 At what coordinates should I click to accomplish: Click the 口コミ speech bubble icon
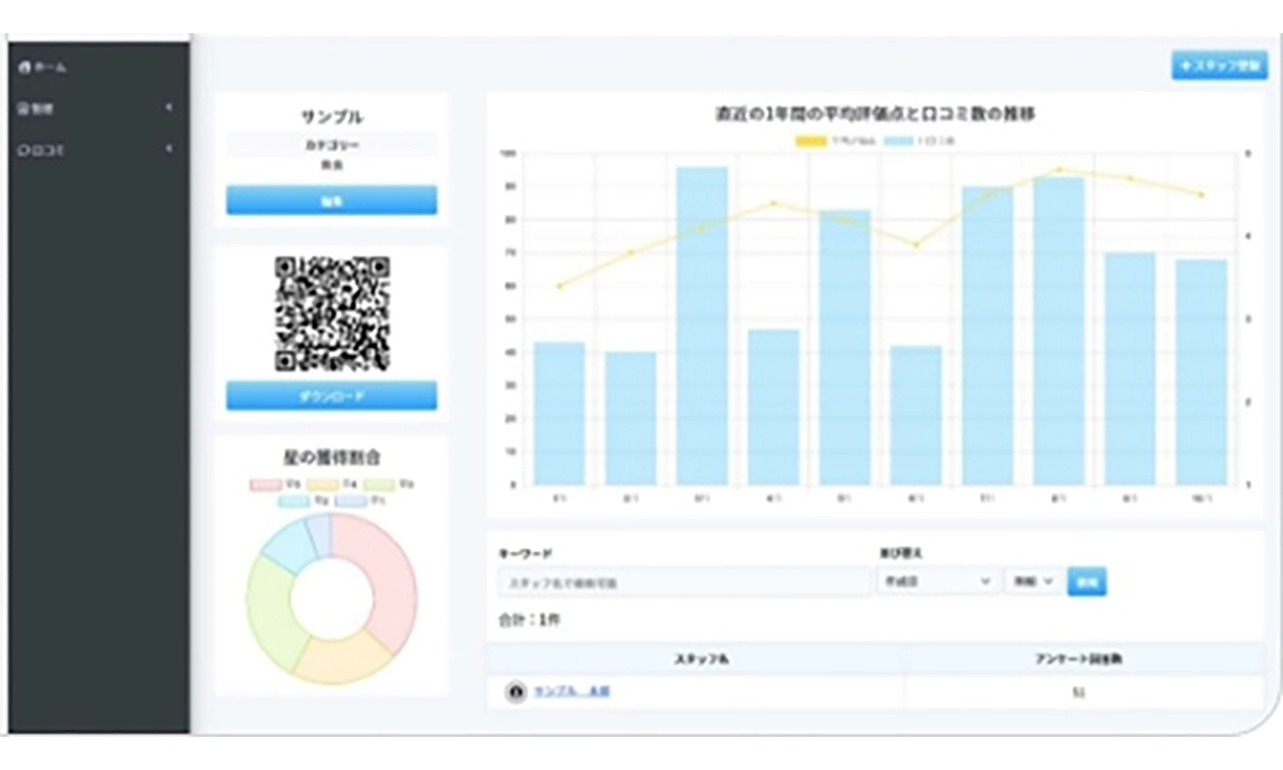tap(24, 150)
